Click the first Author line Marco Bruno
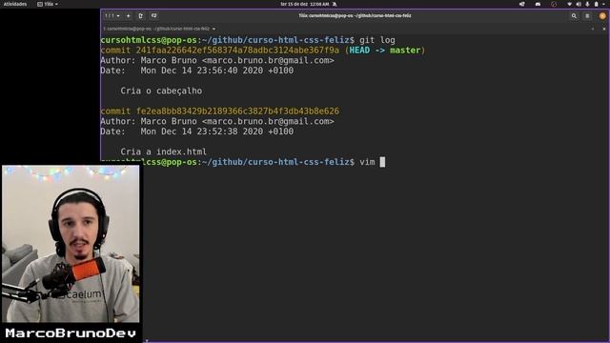This screenshot has width=610, height=343. click(217, 60)
